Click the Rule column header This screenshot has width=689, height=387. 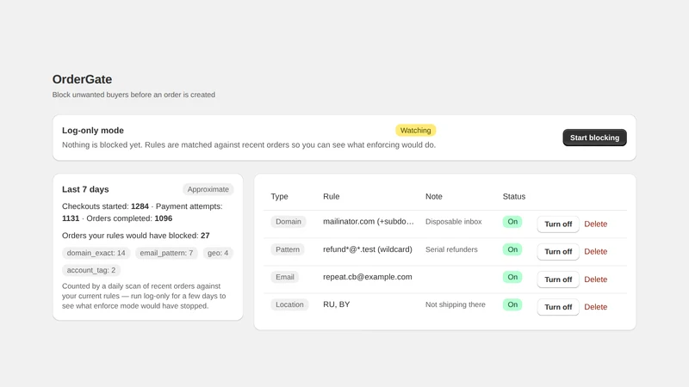point(332,197)
